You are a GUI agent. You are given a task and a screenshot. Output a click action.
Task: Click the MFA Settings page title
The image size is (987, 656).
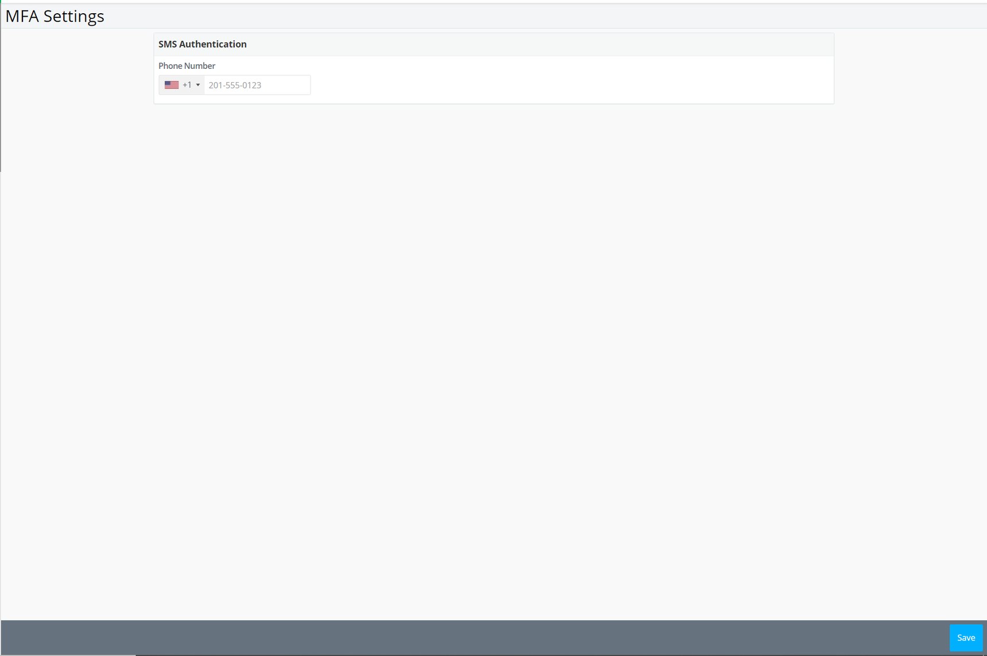[55, 15]
